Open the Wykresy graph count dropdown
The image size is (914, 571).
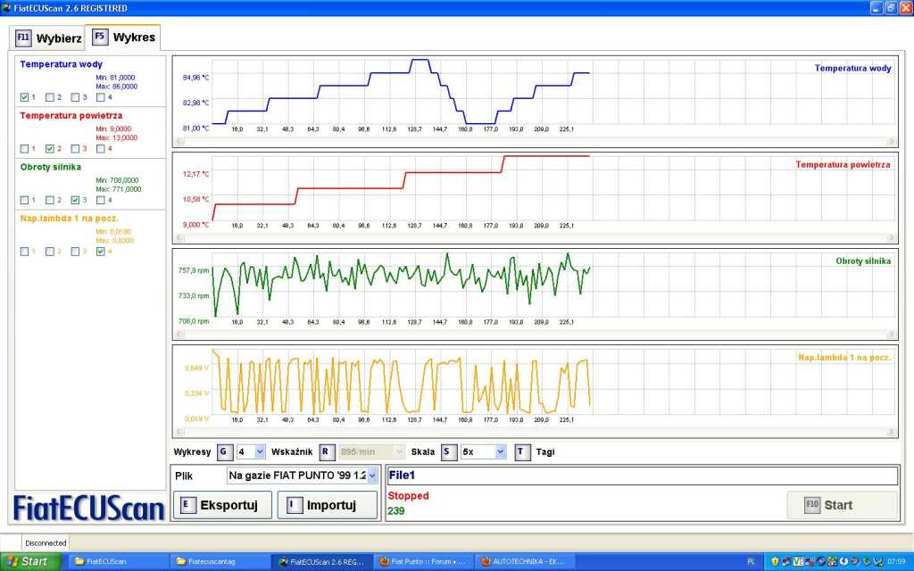click(x=260, y=452)
